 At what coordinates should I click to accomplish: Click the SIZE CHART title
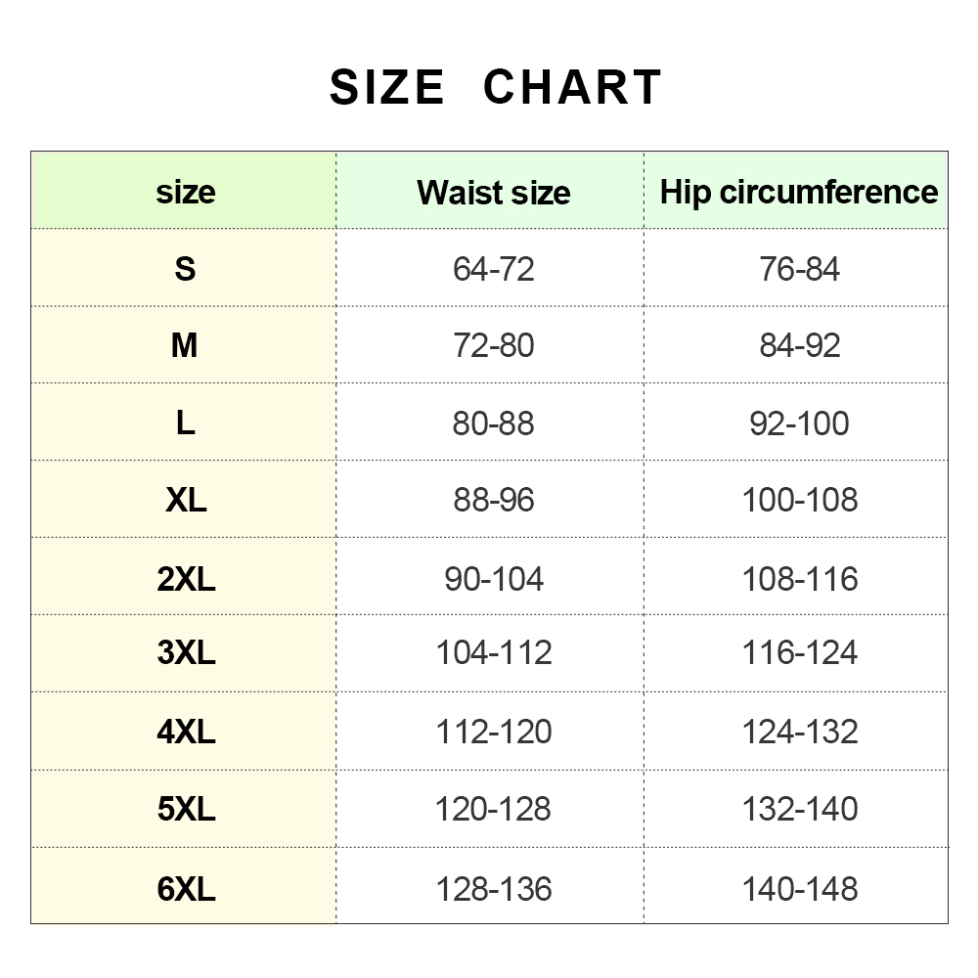pos(496,88)
